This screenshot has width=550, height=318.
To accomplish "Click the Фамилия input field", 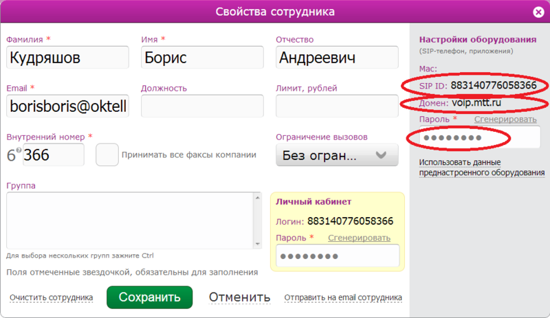I will (67, 58).
